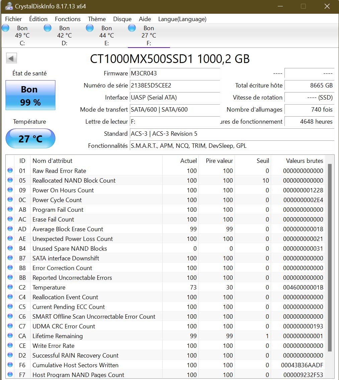Click the status icon for Program Fail Count
This screenshot has height=380, width=339.
pos(10,209)
